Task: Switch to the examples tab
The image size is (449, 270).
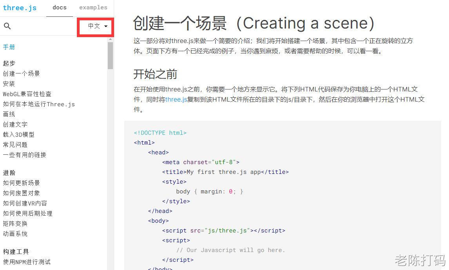Action: click(x=93, y=8)
